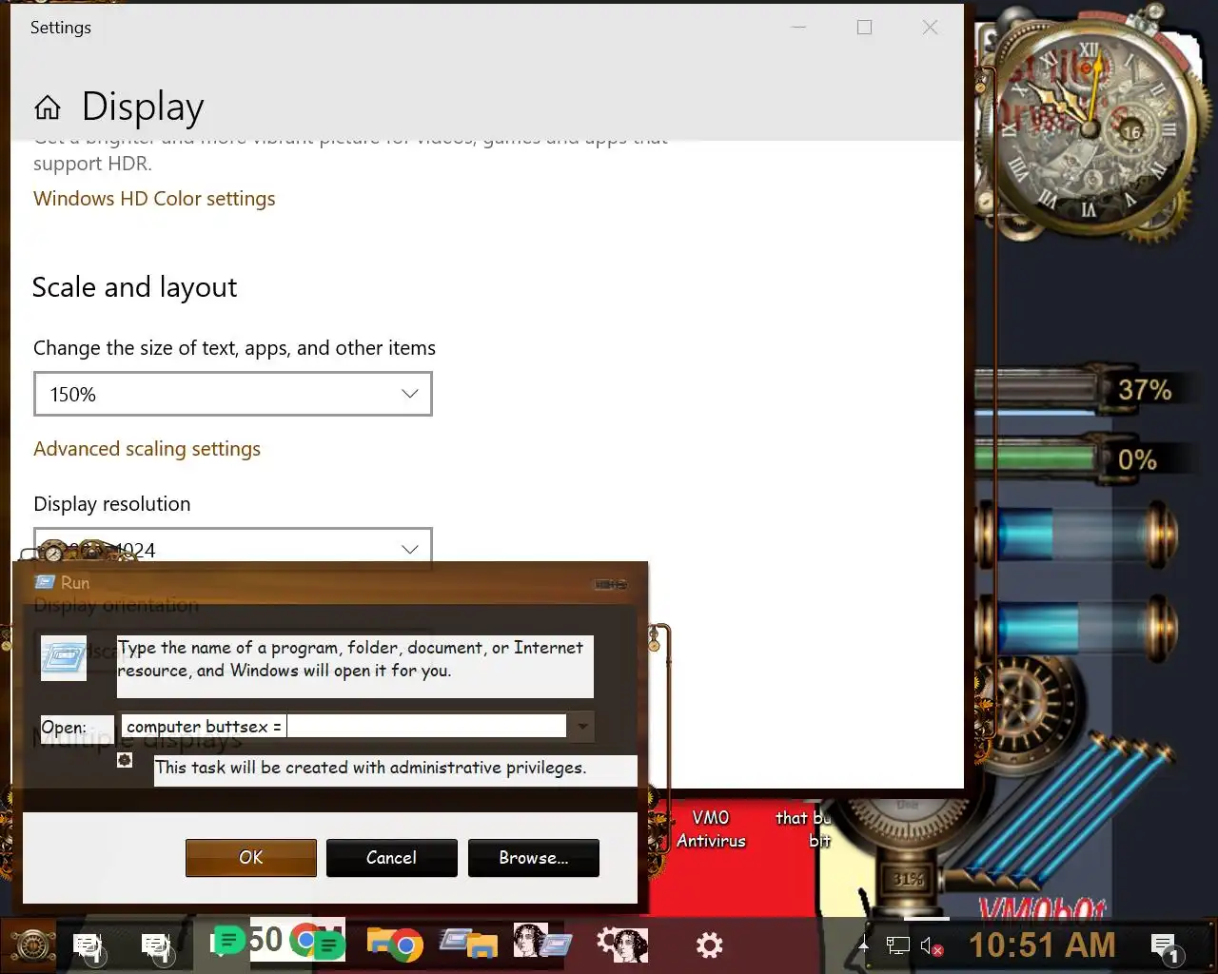Focus the Open input field in Run
The image size is (1218, 974).
(x=344, y=727)
